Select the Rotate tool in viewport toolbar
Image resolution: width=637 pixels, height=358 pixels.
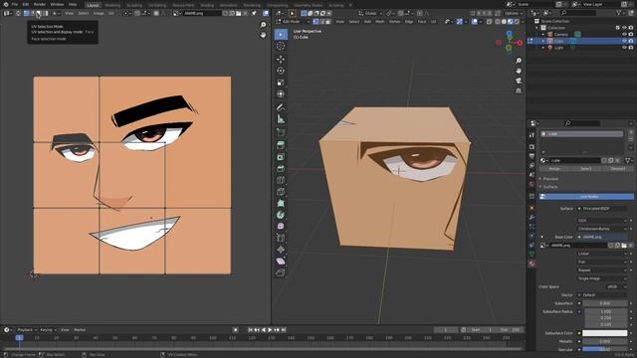point(281,71)
